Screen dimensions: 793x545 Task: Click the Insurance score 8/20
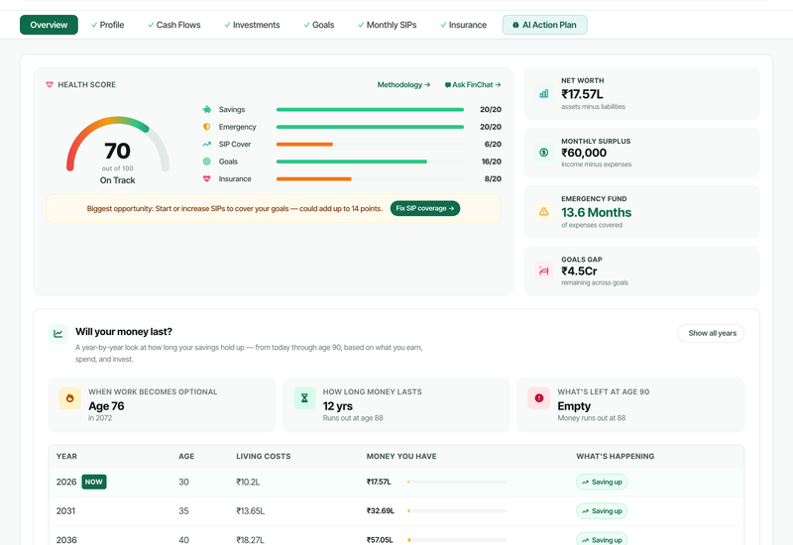(493, 179)
